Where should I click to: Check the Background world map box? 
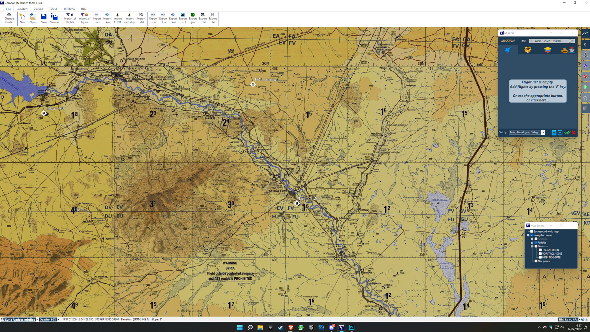(x=532, y=231)
